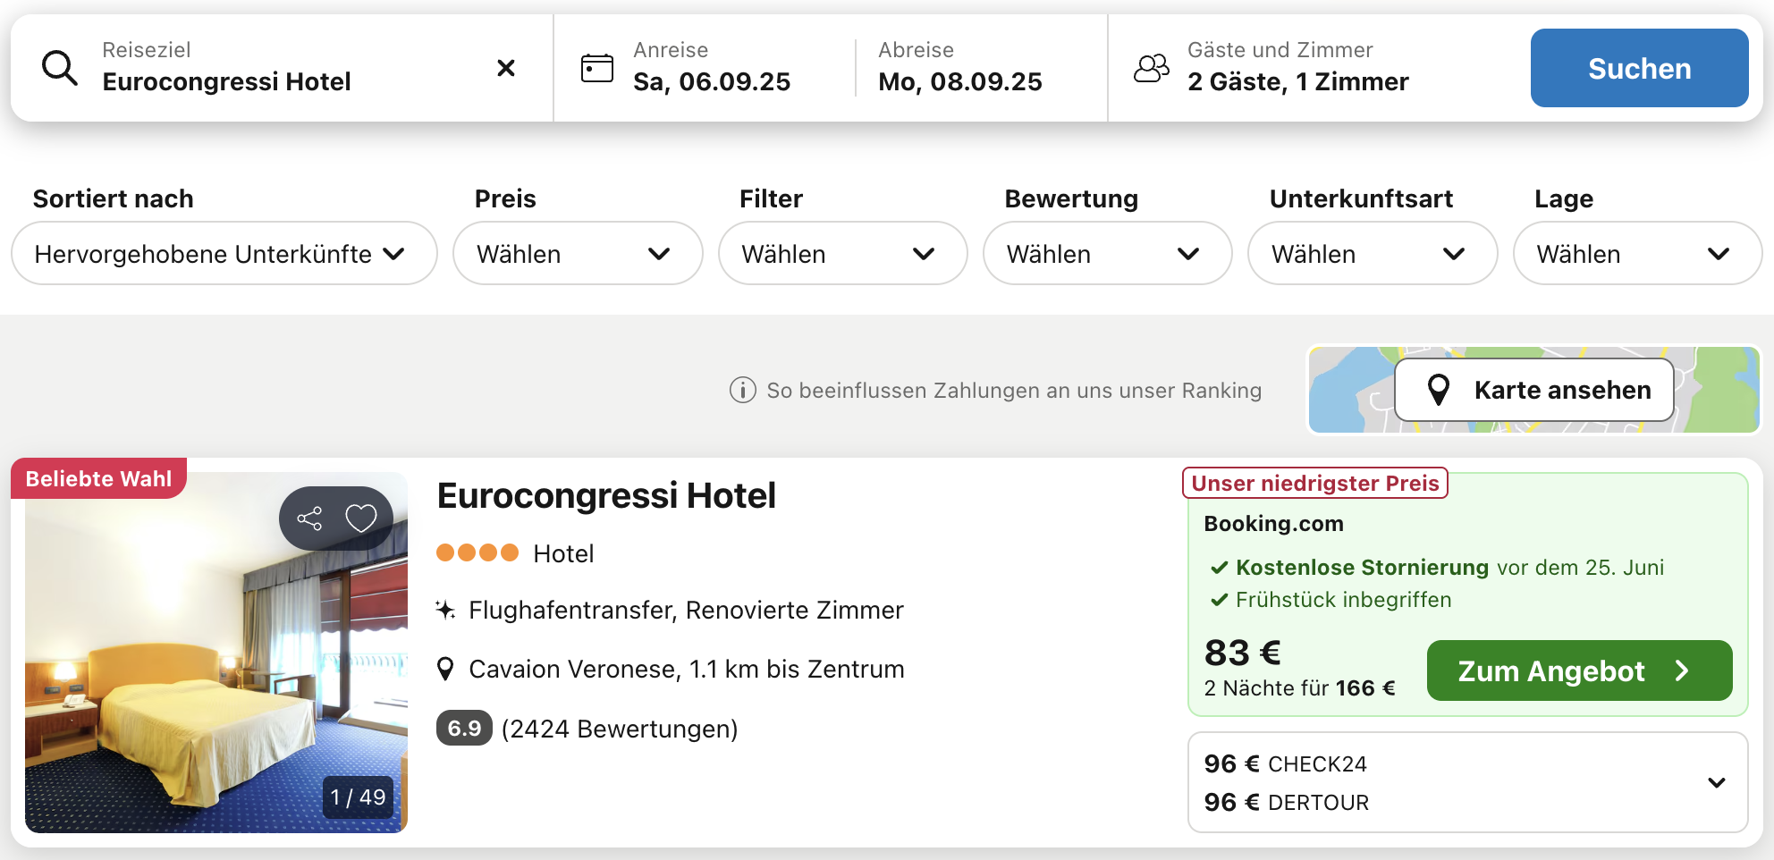Click the location pin next to Cavaion Veronese
Viewport: 1774px width, 860px height.
coord(445,669)
